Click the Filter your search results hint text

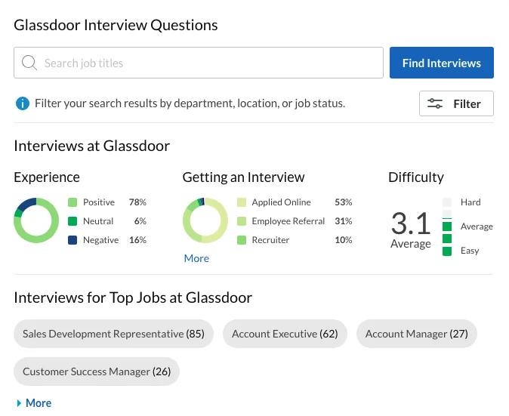(x=190, y=103)
